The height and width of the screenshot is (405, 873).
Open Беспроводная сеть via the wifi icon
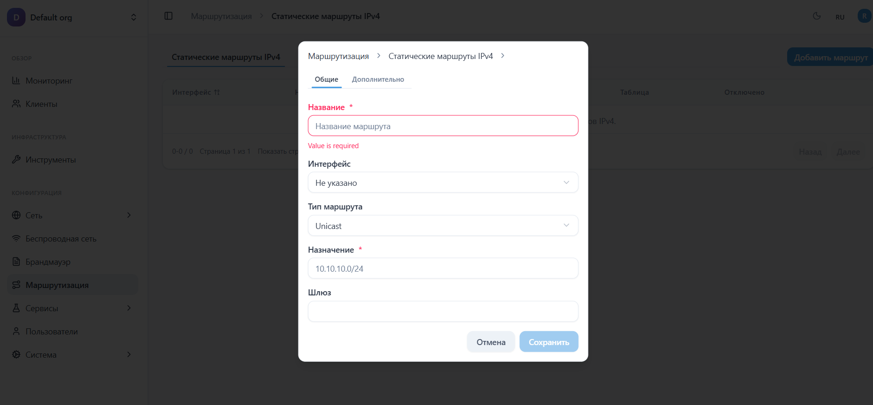click(59, 238)
